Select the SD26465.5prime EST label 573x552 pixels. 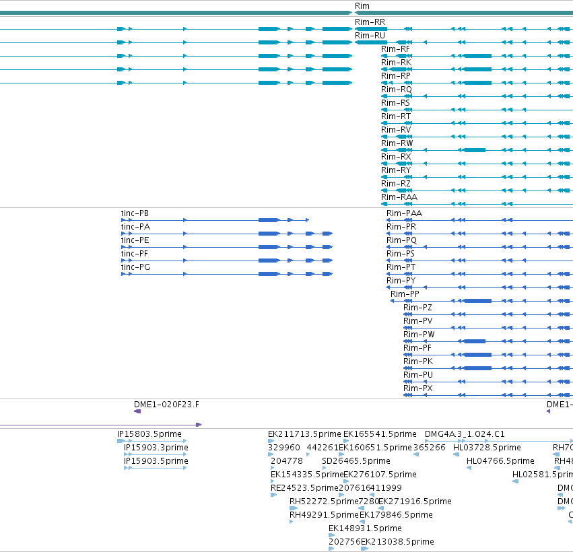[356, 461]
